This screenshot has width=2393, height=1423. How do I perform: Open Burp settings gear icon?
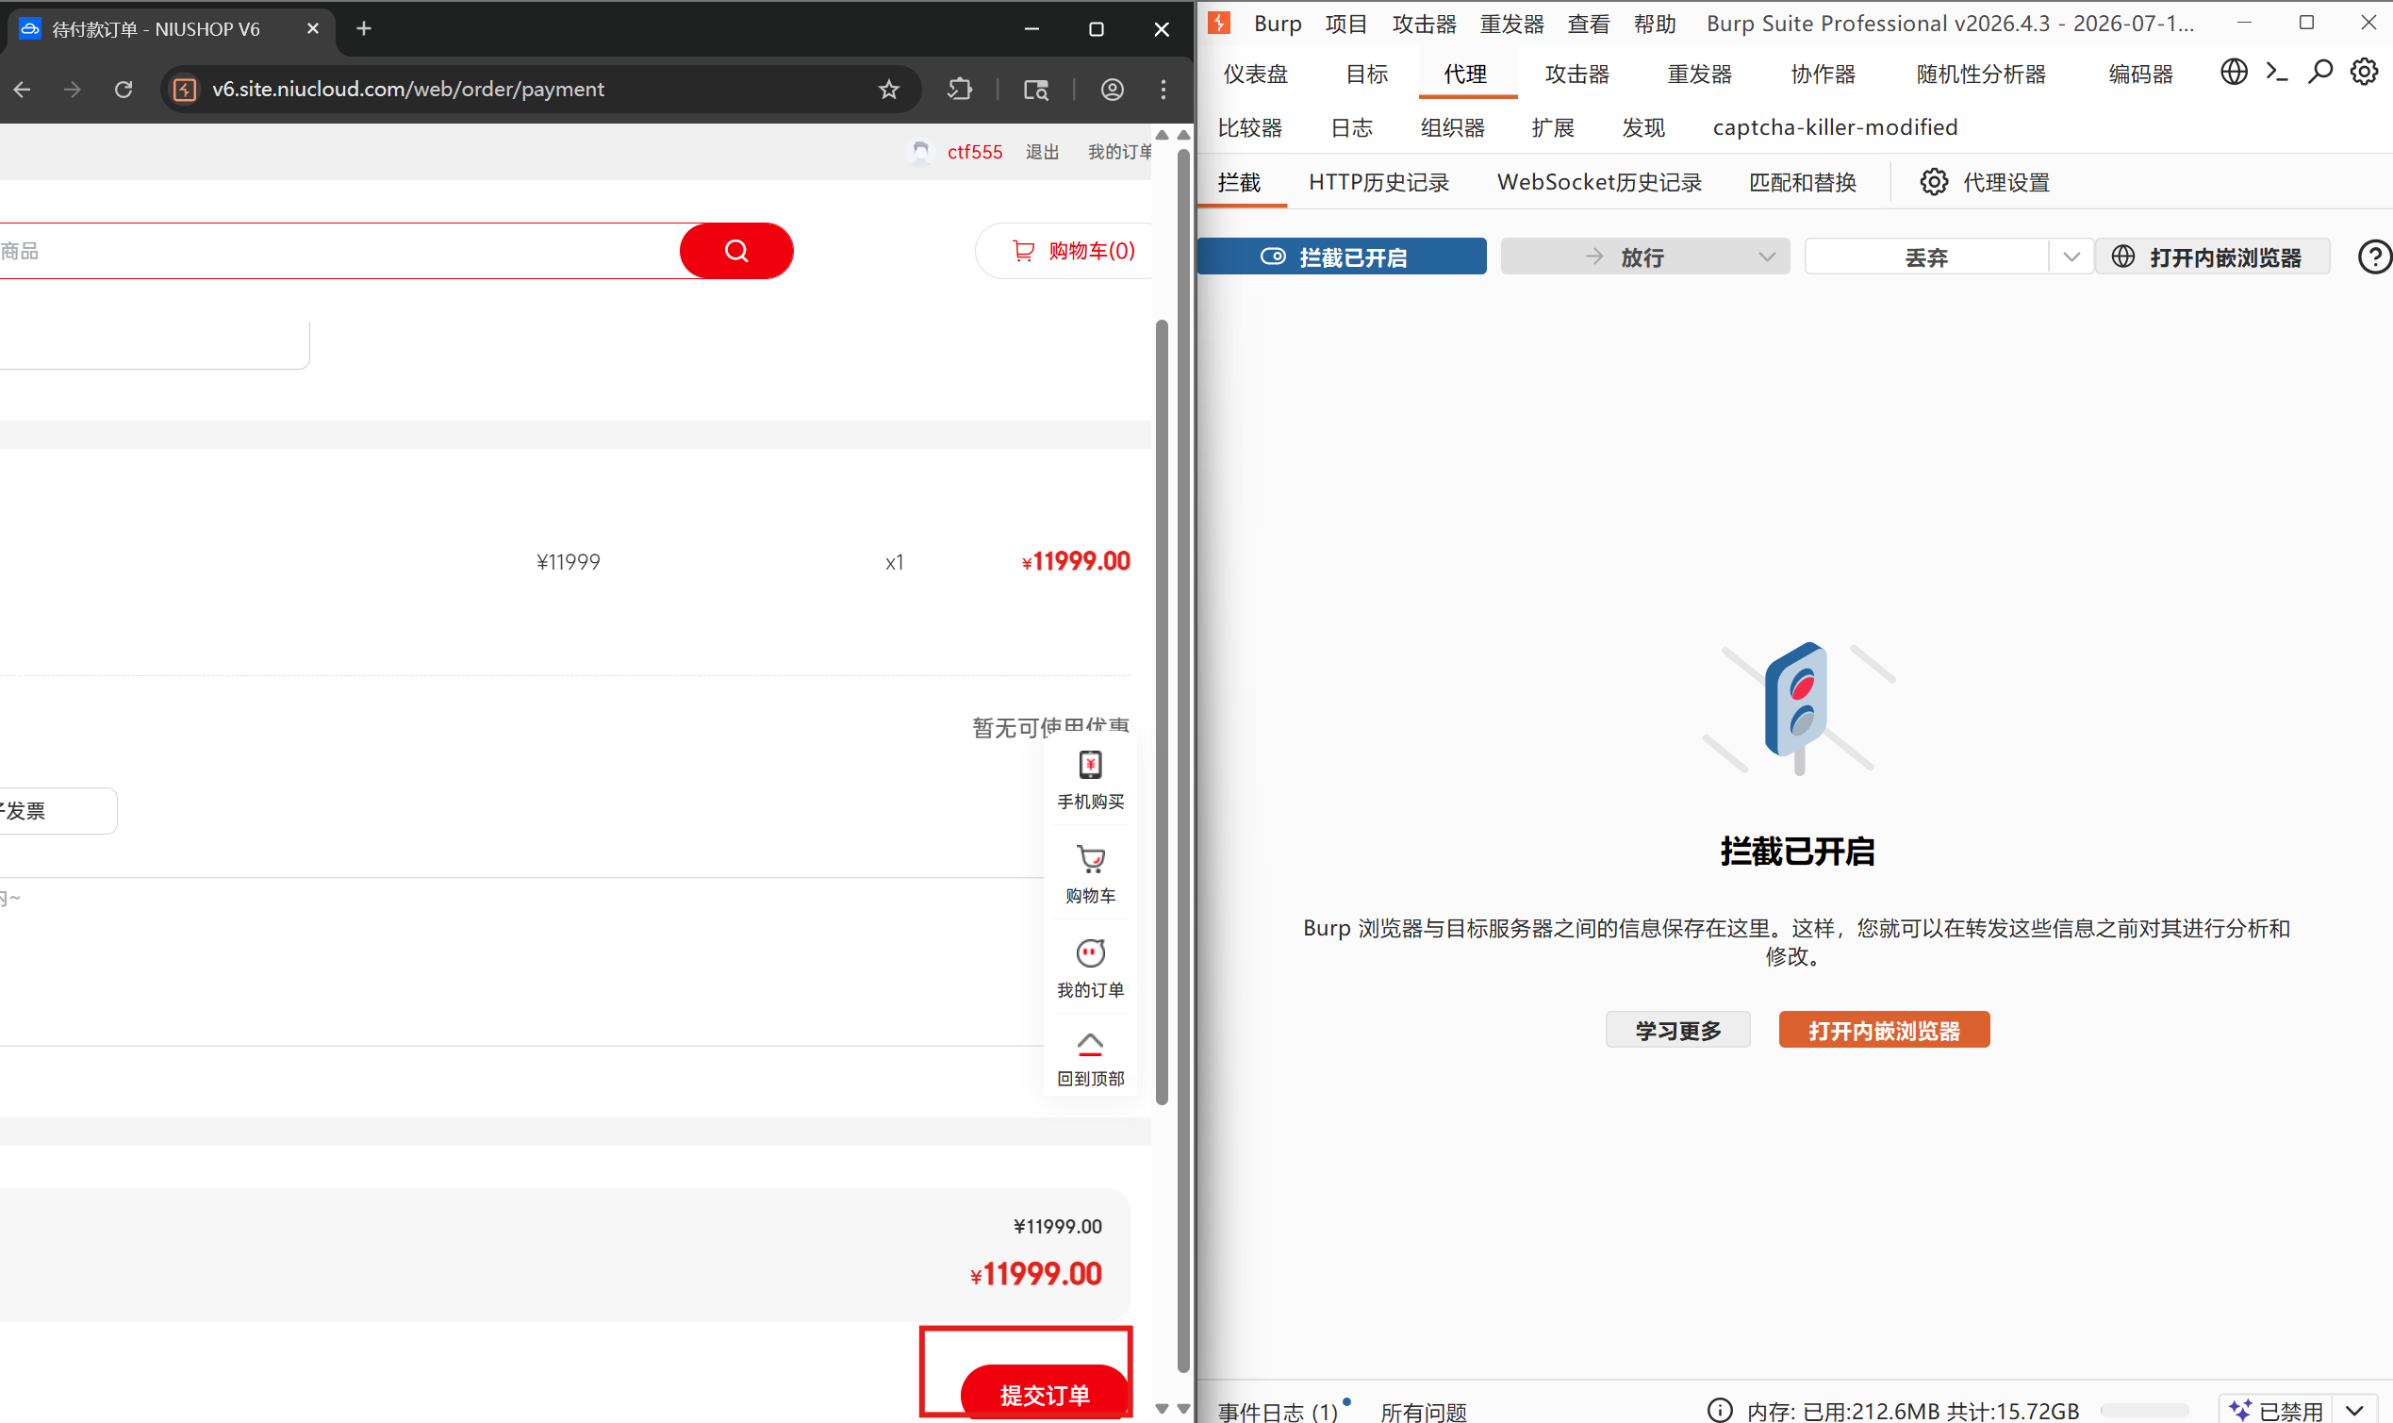point(2363,72)
